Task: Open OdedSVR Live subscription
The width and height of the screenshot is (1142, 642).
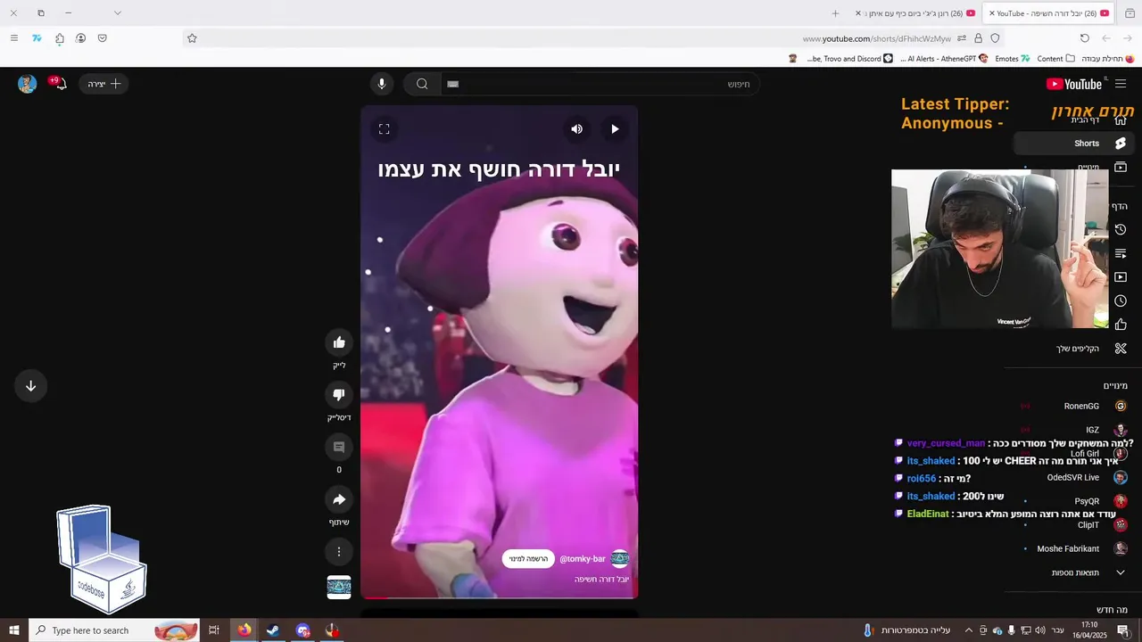Action: point(1073,477)
